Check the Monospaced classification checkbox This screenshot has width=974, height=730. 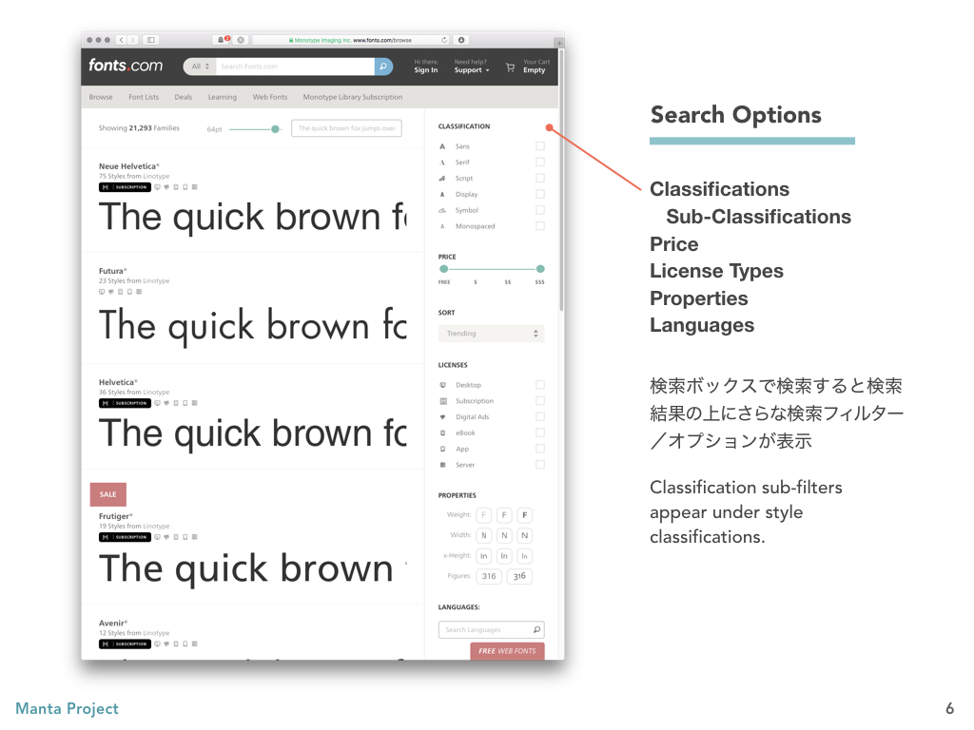point(540,226)
